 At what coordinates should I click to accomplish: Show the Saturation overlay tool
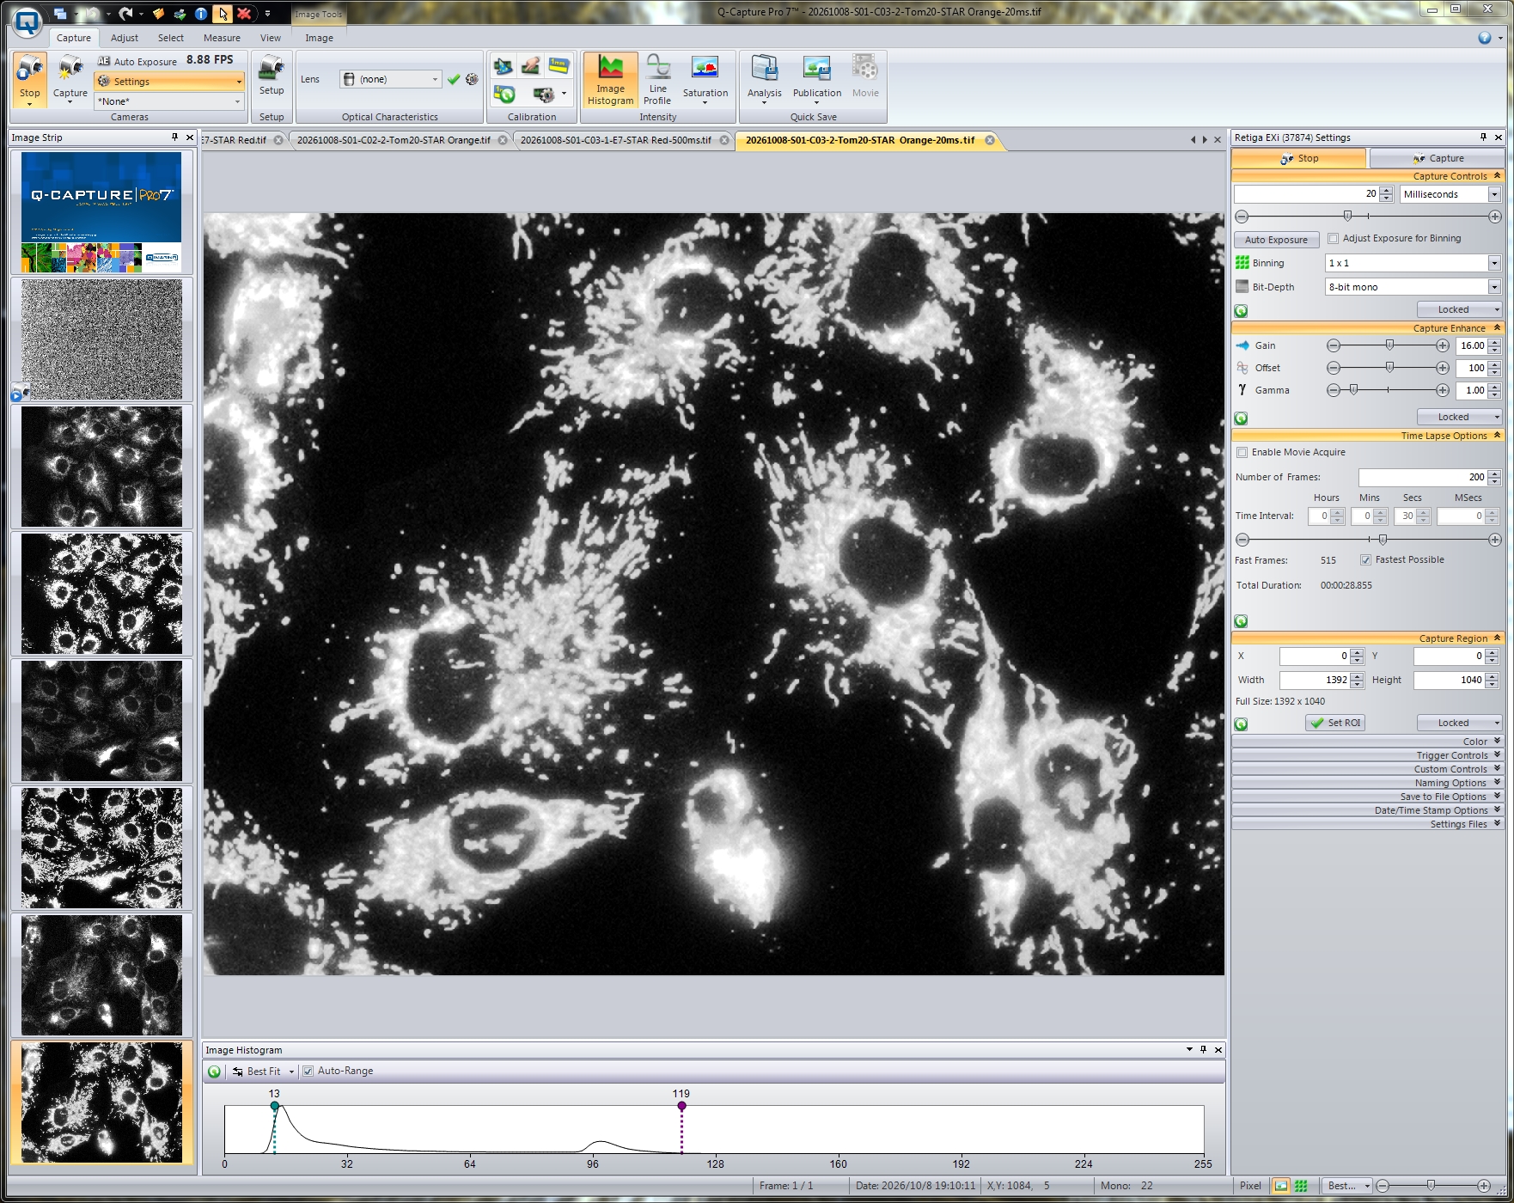[x=705, y=79]
